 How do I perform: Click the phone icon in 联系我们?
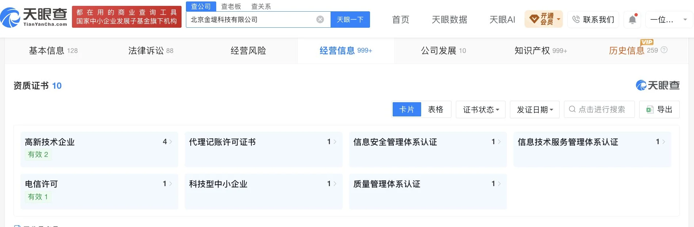pyautogui.click(x=576, y=19)
